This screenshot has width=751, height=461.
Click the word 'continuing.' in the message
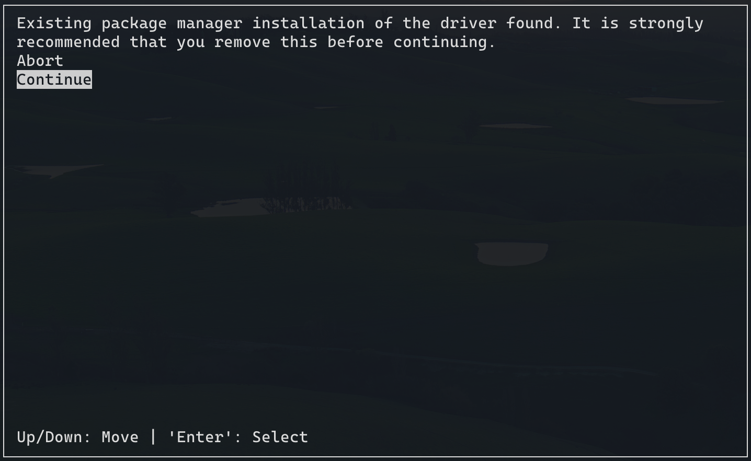pos(445,42)
